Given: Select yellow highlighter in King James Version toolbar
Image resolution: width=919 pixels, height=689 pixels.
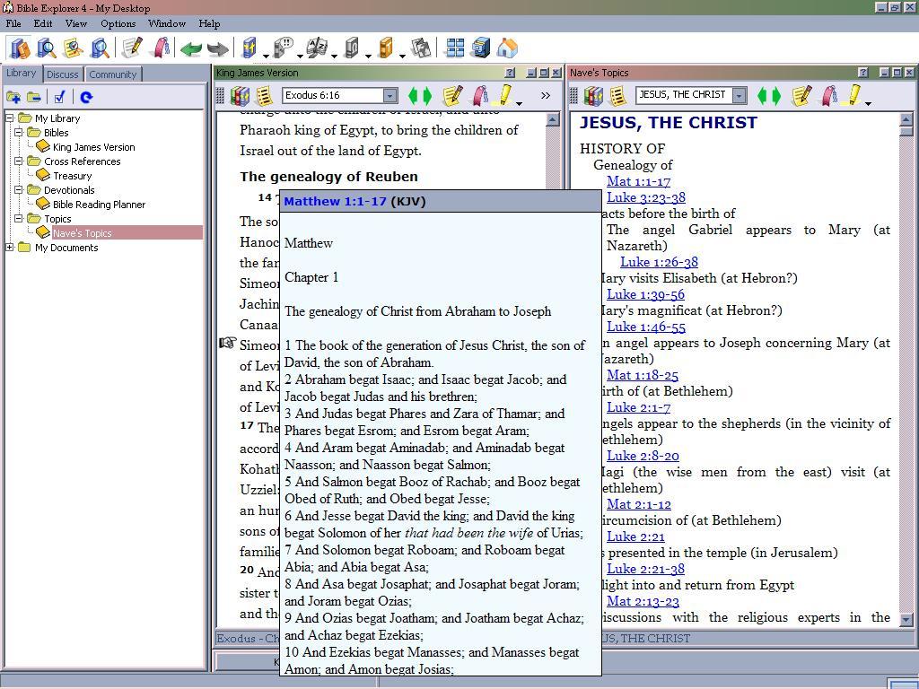Looking at the screenshot, I should [x=504, y=95].
